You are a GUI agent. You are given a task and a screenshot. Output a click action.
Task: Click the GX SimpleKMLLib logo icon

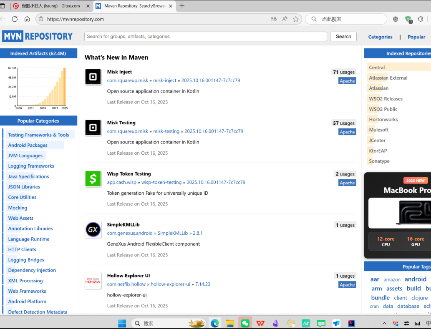pyautogui.click(x=93, y=230)
